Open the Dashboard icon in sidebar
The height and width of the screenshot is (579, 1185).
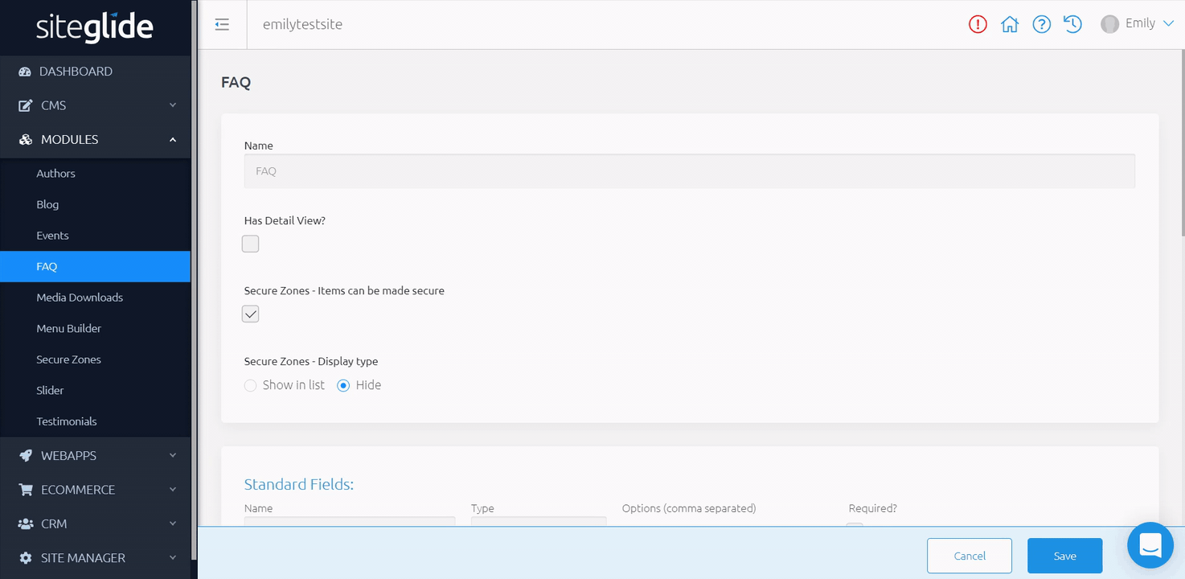[x=25, y=71]
